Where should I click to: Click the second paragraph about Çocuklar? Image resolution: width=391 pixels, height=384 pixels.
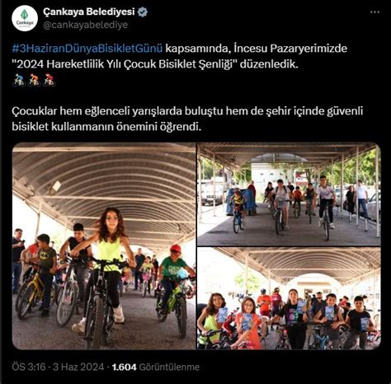[187, 119]
